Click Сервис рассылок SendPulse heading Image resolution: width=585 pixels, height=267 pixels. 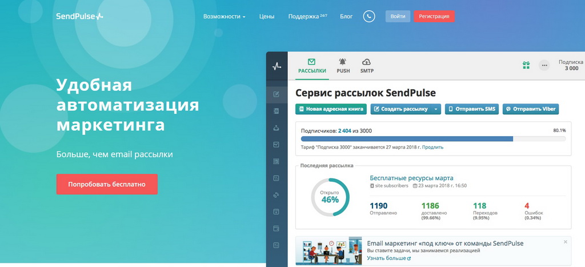point(365,93)
